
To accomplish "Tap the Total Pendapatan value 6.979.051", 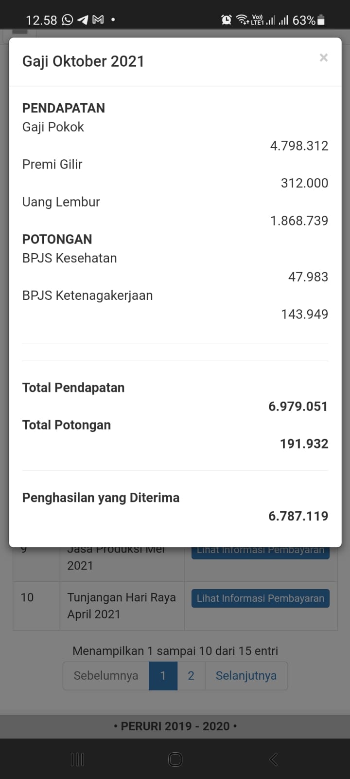I will pos(298,407).
